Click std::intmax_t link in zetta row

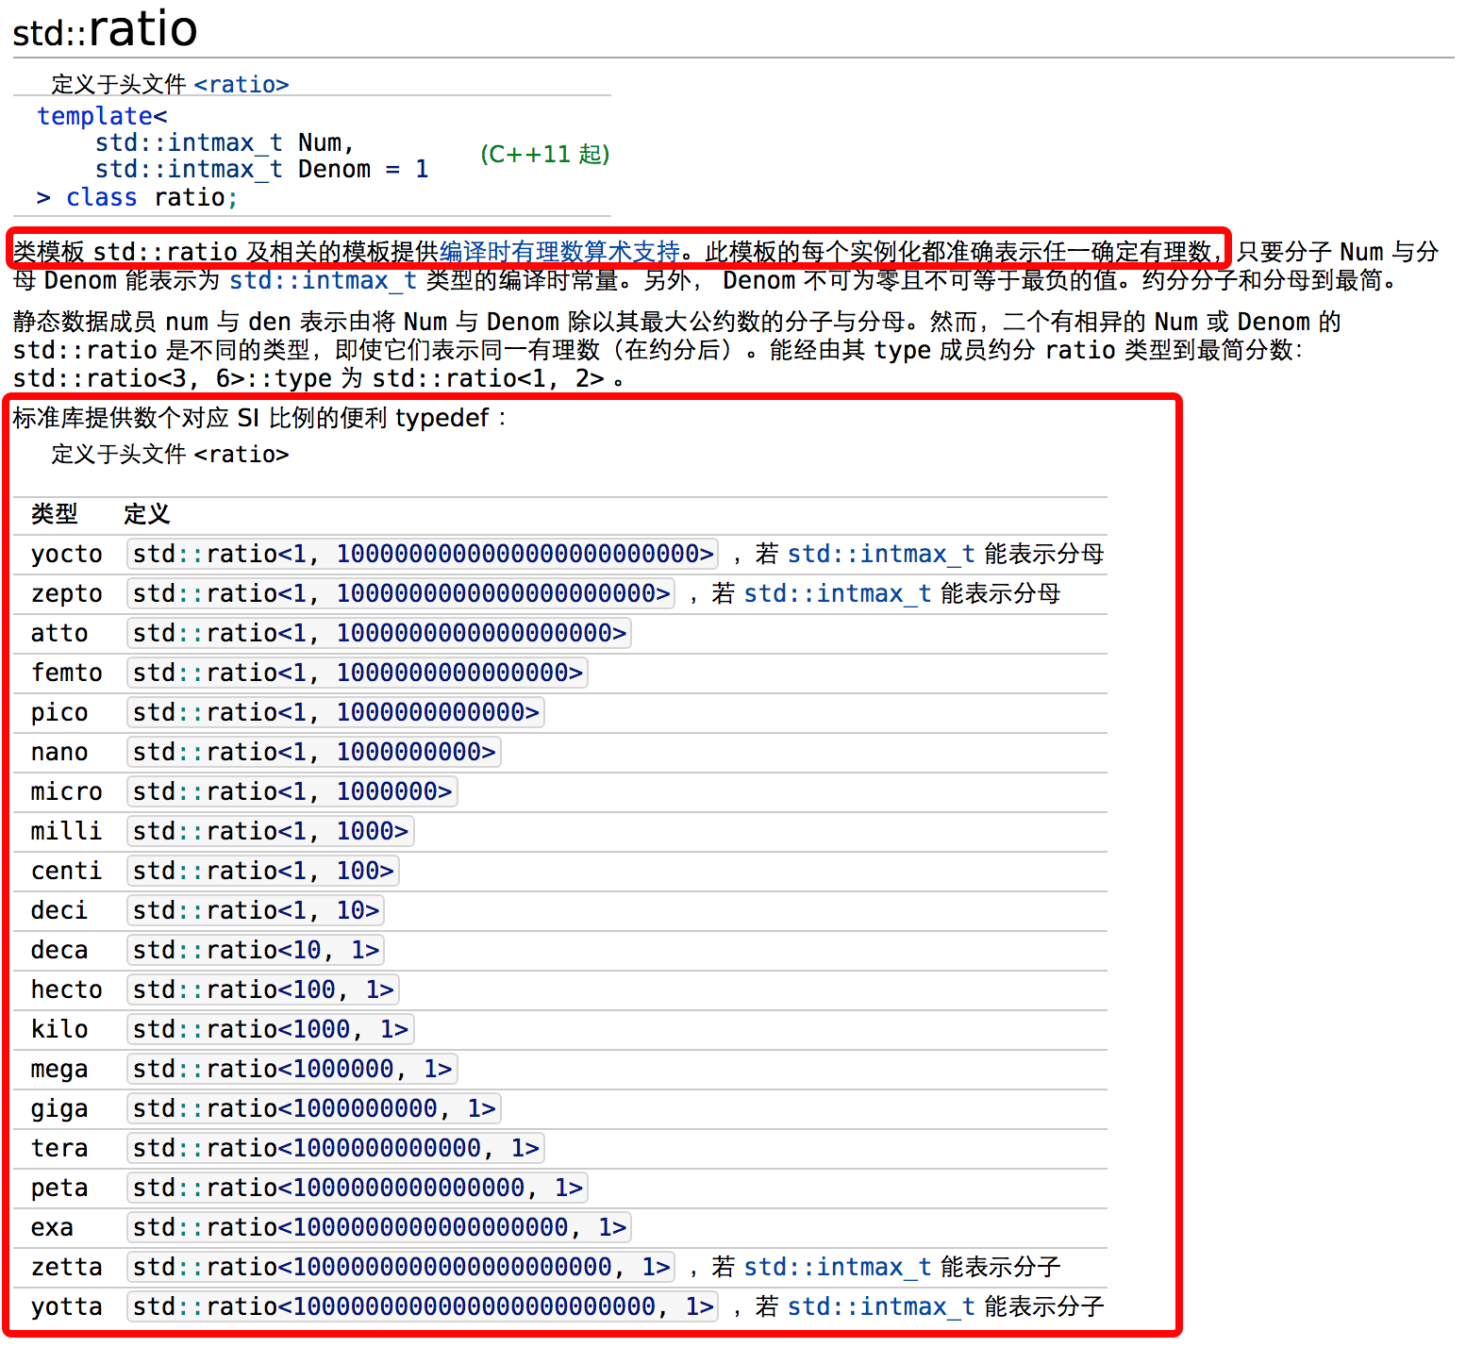tap(837, 1267)
